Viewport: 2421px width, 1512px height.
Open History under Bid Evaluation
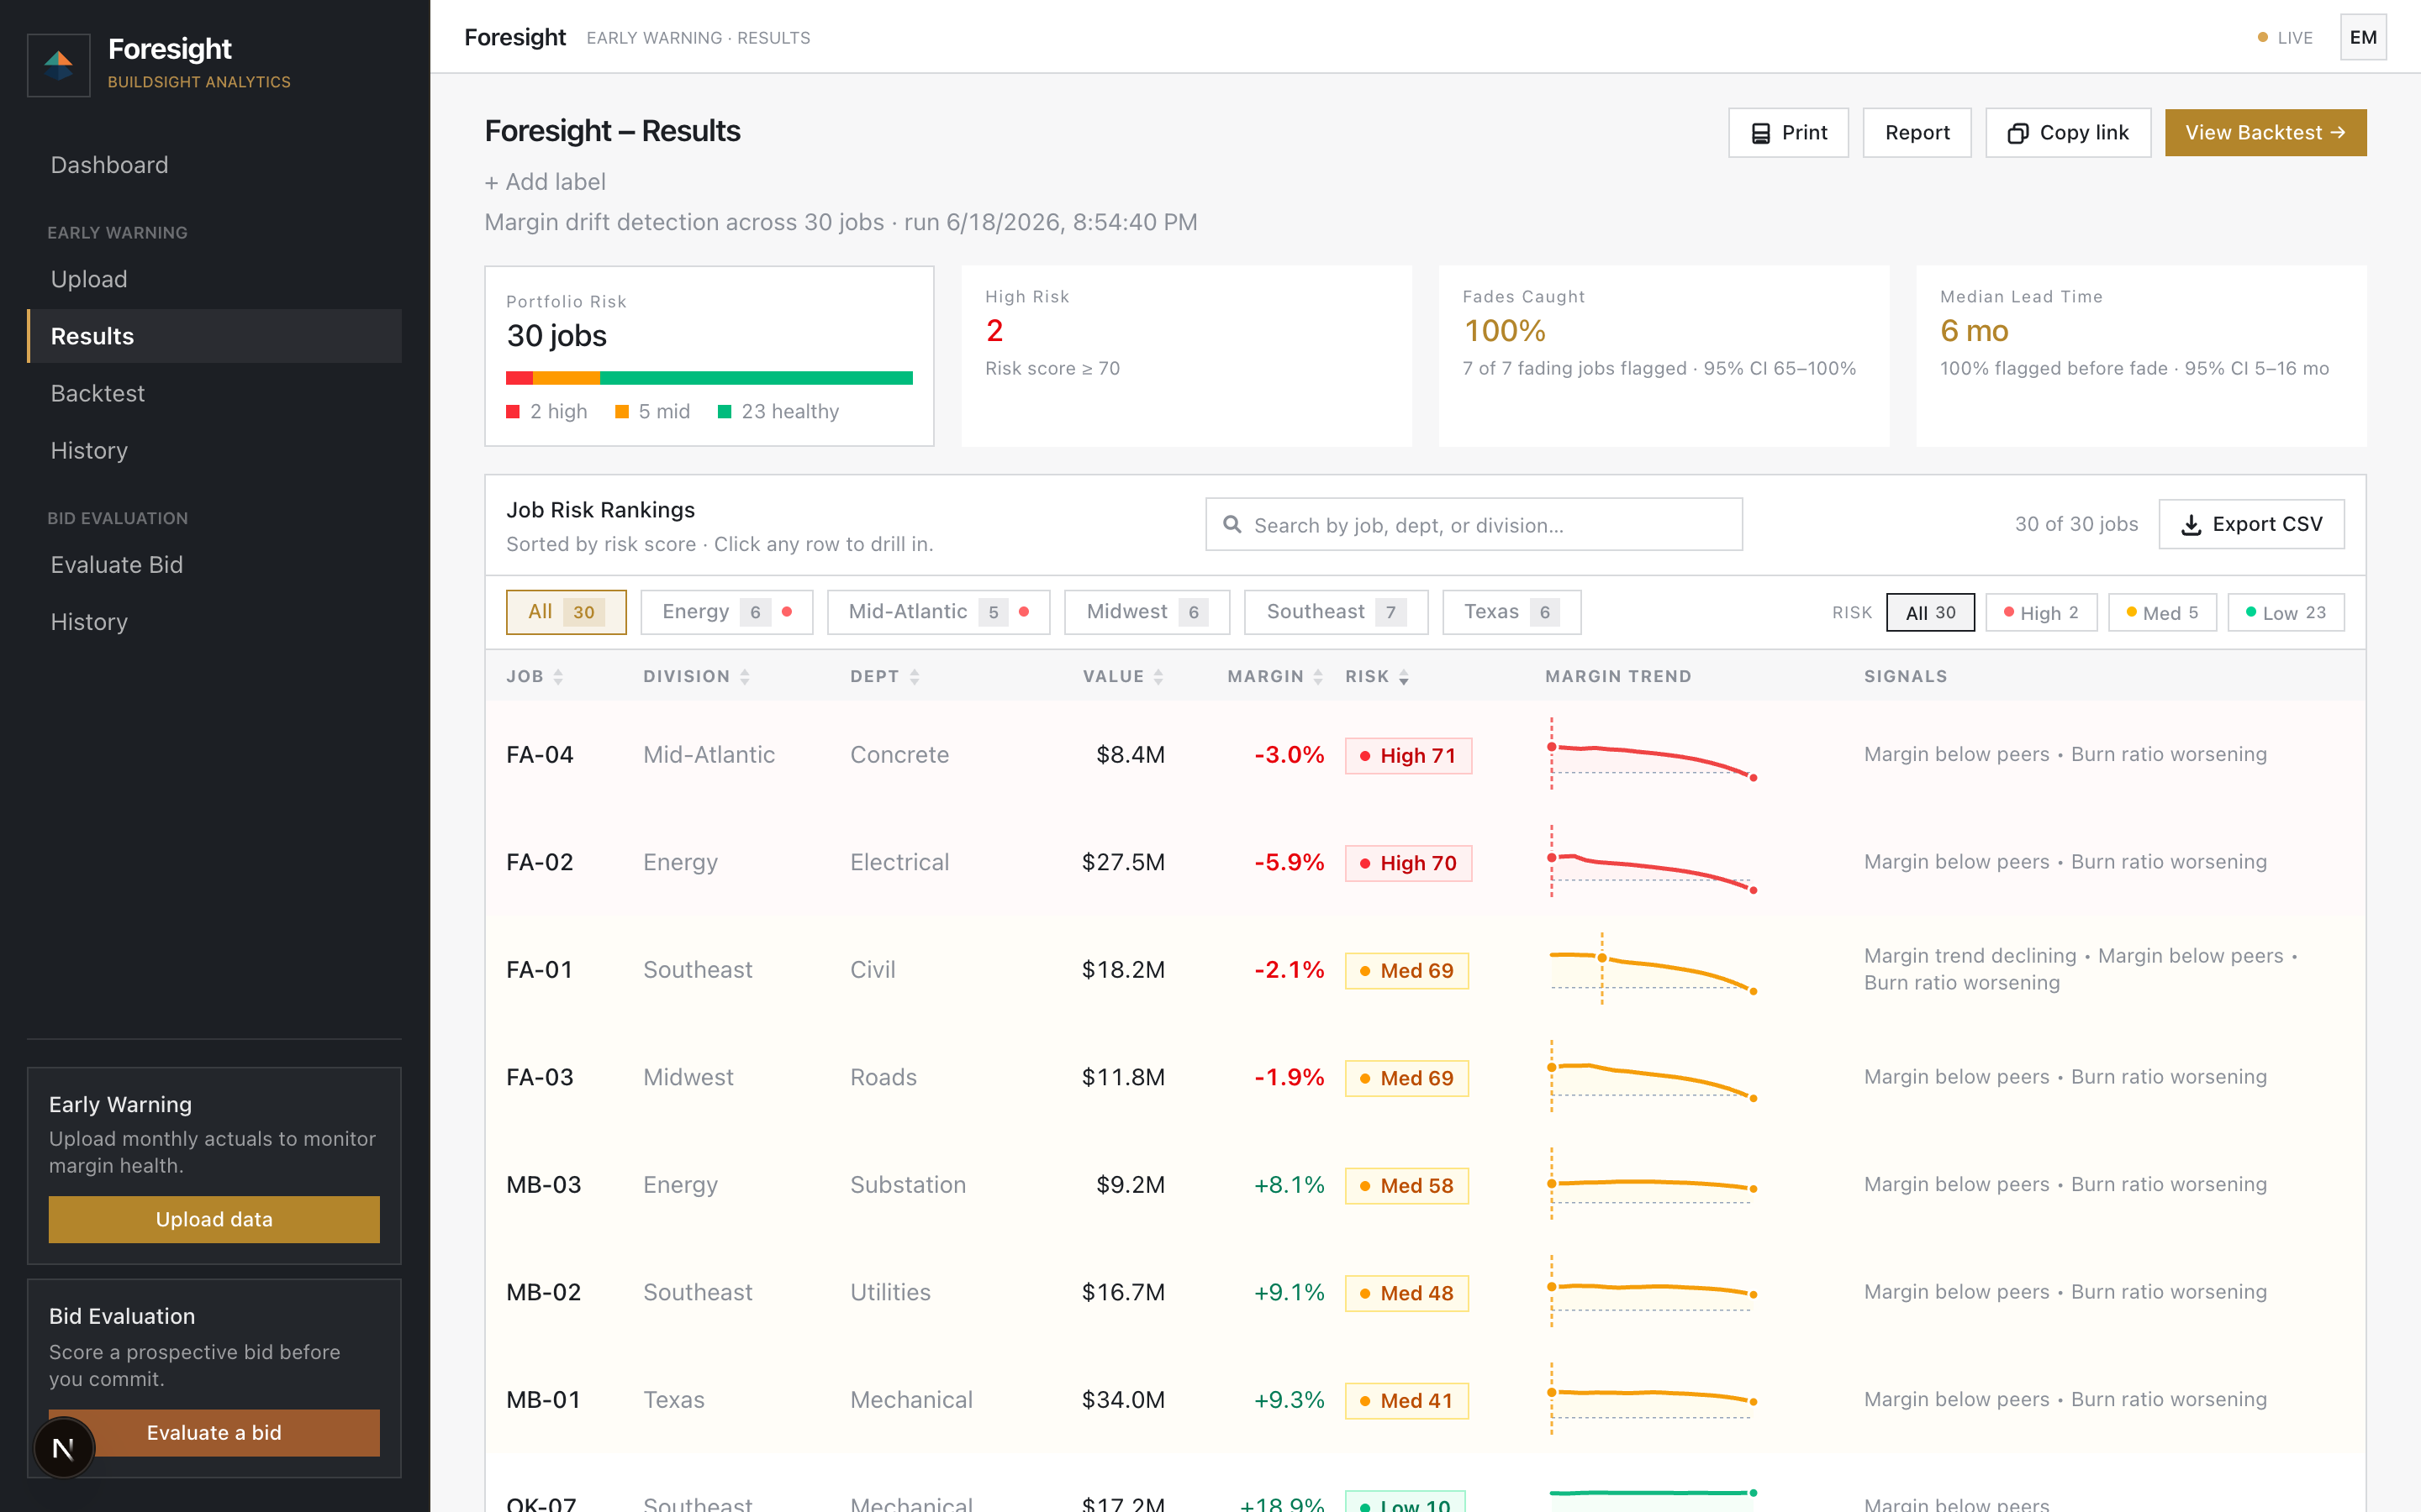[x=214, y=622]
